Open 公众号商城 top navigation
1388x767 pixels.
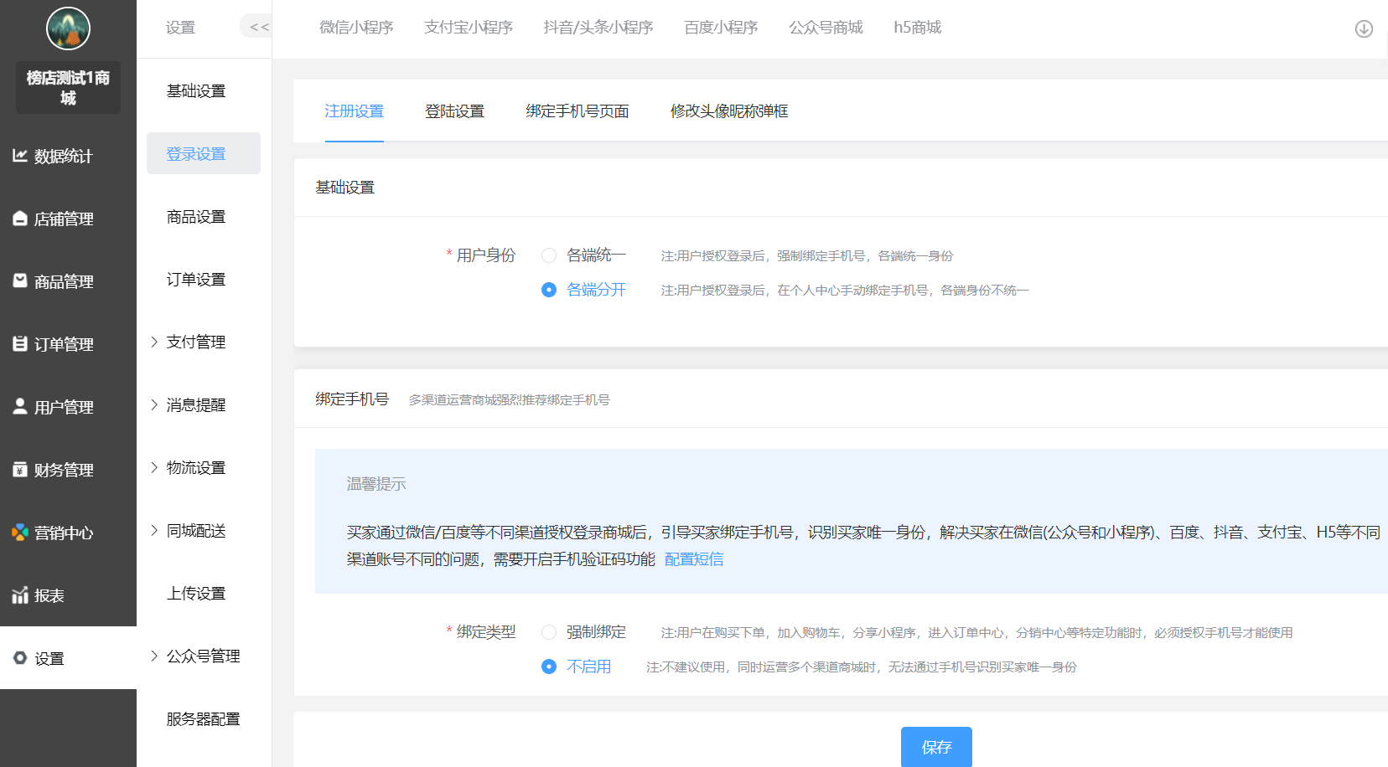[x=826, y=28]
